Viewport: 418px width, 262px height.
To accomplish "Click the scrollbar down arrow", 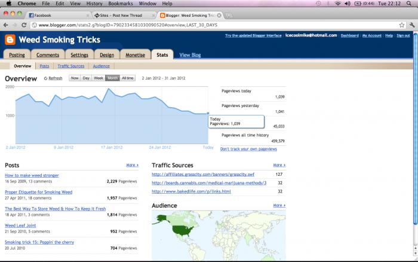I will (416, 253).
